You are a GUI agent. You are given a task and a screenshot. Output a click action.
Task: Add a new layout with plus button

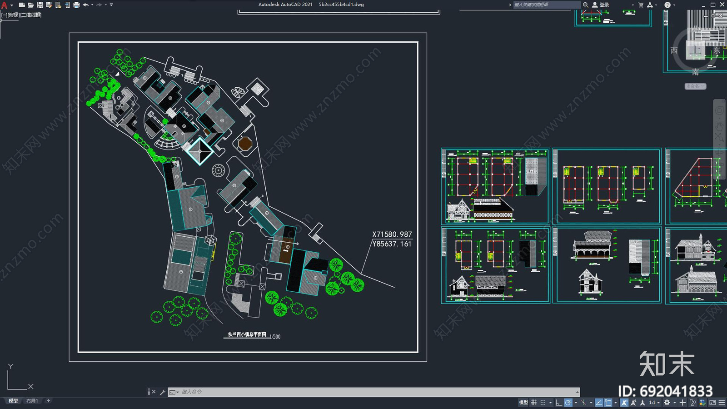coord(48,401)
